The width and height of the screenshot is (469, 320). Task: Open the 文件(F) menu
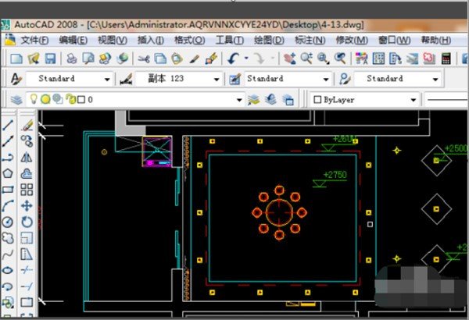[x=34, y=40]
